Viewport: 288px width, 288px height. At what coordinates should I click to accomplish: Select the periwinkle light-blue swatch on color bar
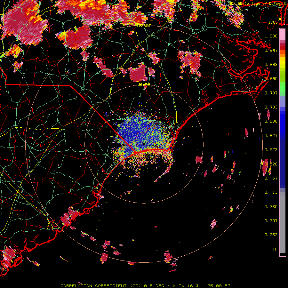(x=283, y=101)
